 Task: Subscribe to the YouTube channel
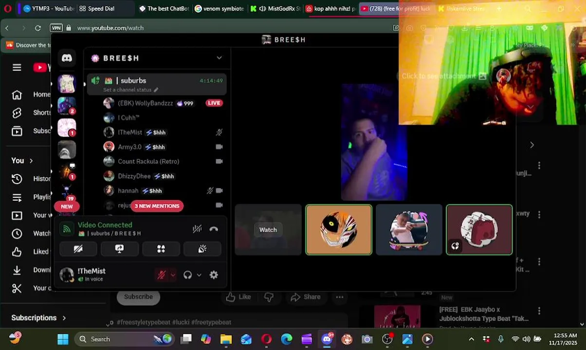[x=138, y=297]
